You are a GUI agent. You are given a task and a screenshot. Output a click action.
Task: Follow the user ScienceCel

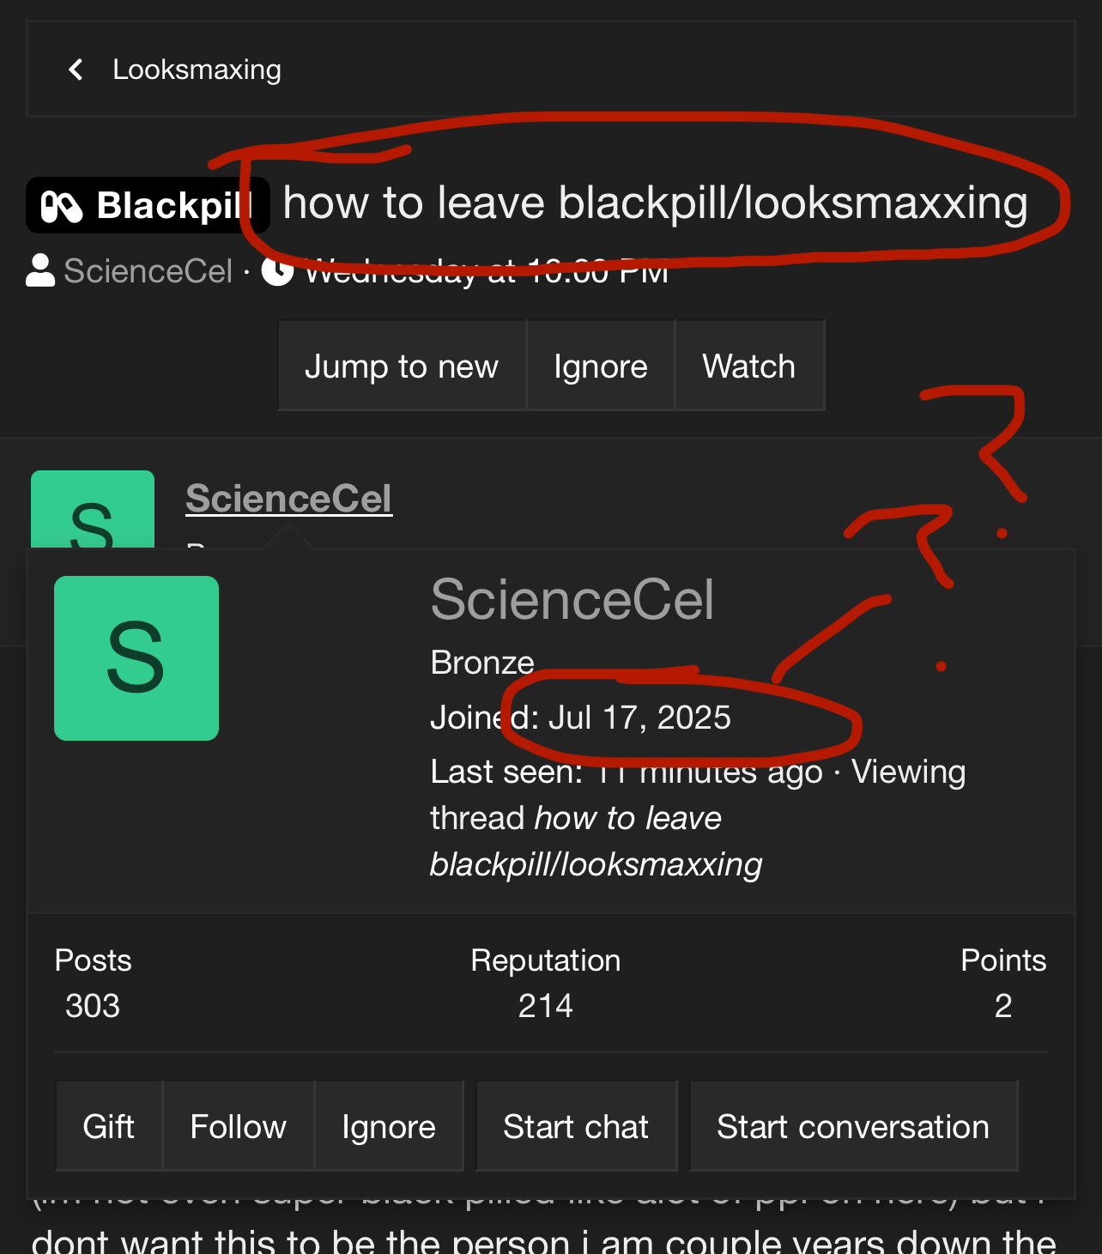tap(239, 1126)
